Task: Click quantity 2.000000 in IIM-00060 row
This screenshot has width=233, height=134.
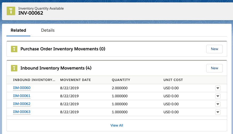Action: pyautogui.click(x=120, y=88)
